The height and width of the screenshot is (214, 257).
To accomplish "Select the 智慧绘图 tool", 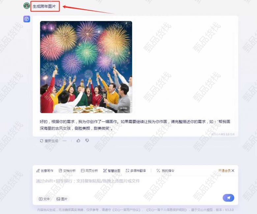I will 112,171.
